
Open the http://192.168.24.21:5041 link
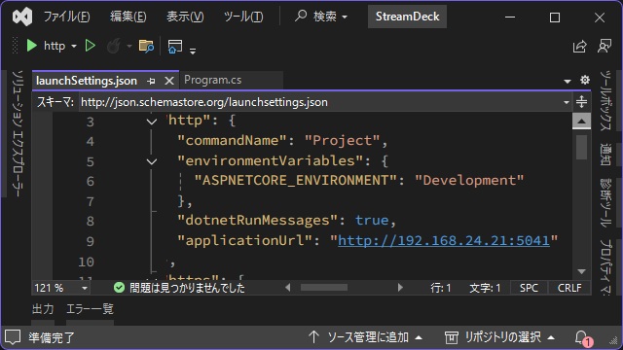(444, 240)
